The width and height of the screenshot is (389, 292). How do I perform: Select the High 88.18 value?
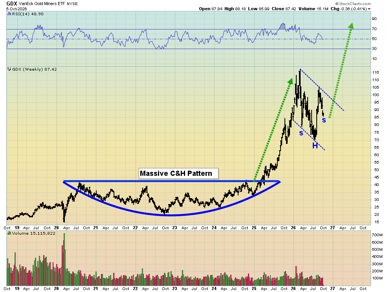235,9
